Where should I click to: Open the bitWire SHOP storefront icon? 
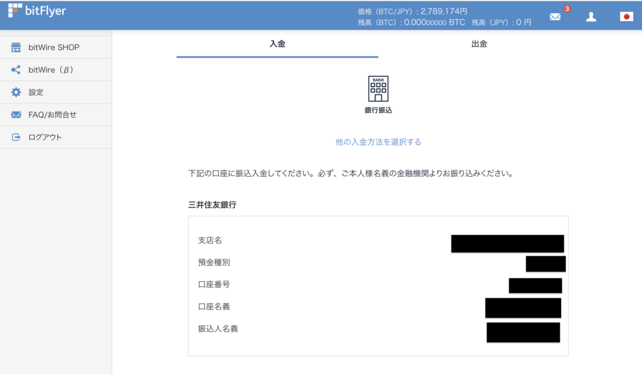click(16, 47)
